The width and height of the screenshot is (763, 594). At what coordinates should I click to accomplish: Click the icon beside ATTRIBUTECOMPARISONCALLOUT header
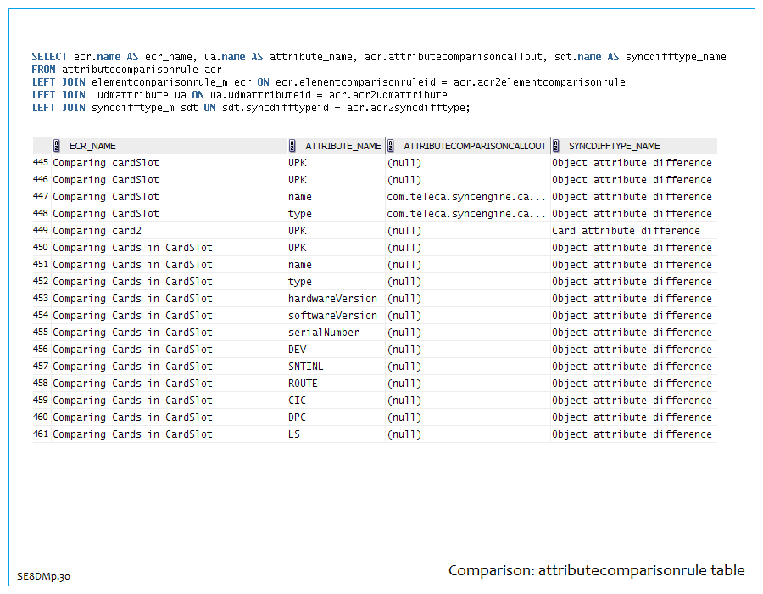tap(391, 146)
